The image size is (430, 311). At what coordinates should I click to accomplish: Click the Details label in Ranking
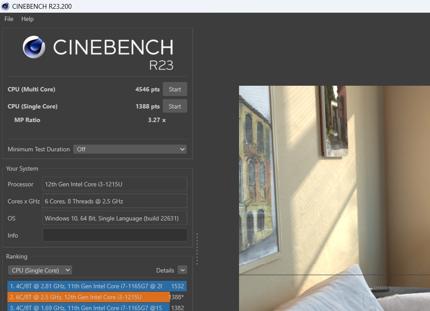click(x=165, y=270)
